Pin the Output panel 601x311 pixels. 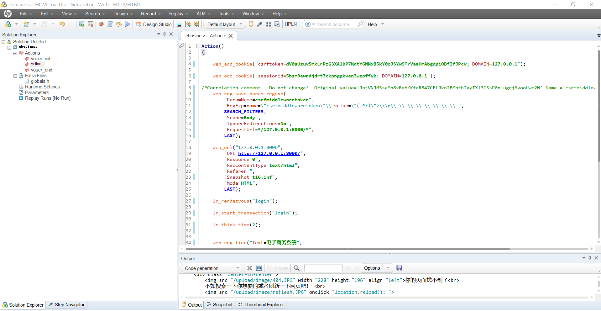click(x=590, y=258)
